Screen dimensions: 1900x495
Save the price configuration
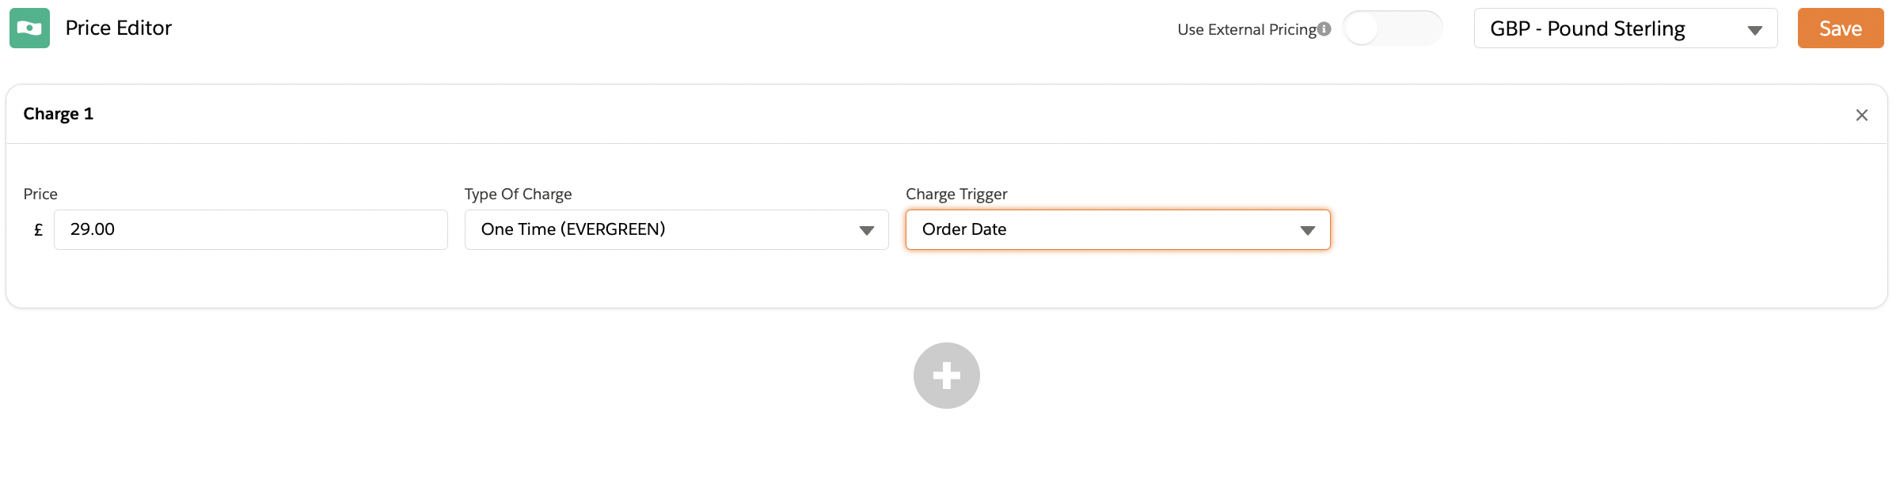1840,29
